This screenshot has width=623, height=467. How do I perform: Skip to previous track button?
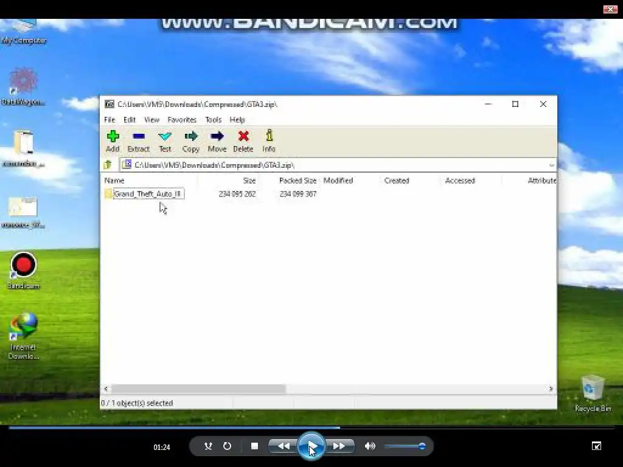click(x=284, y=446)
